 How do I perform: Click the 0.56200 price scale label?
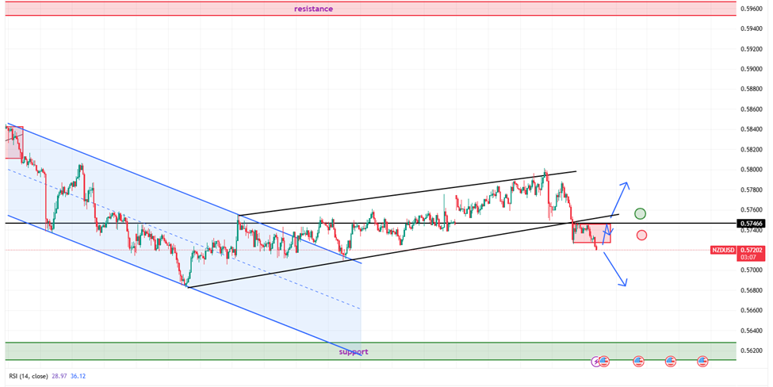point(750,351)
